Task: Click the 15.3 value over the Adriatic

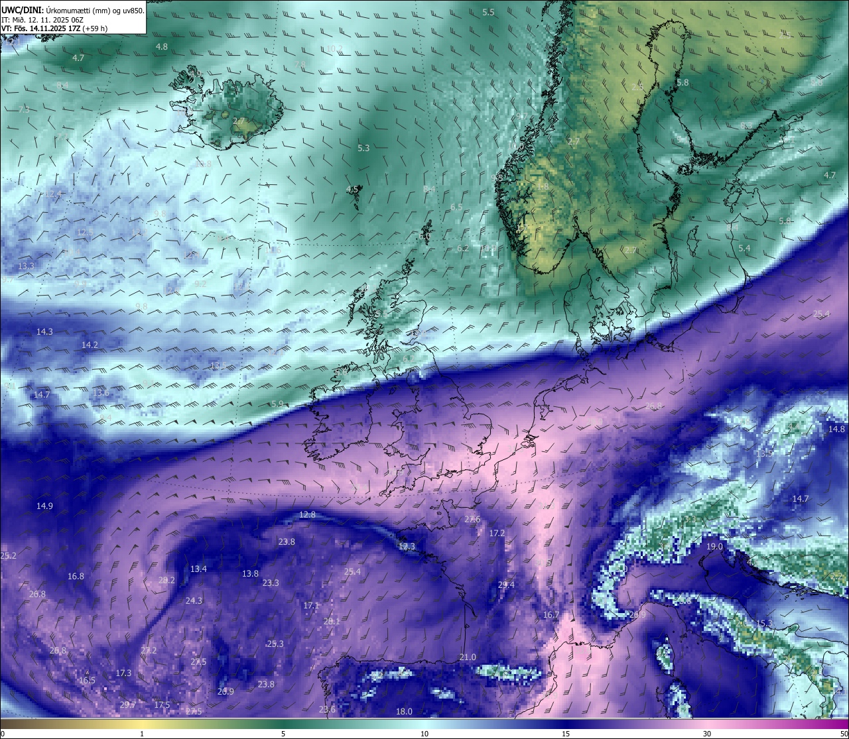Action: 764,623
